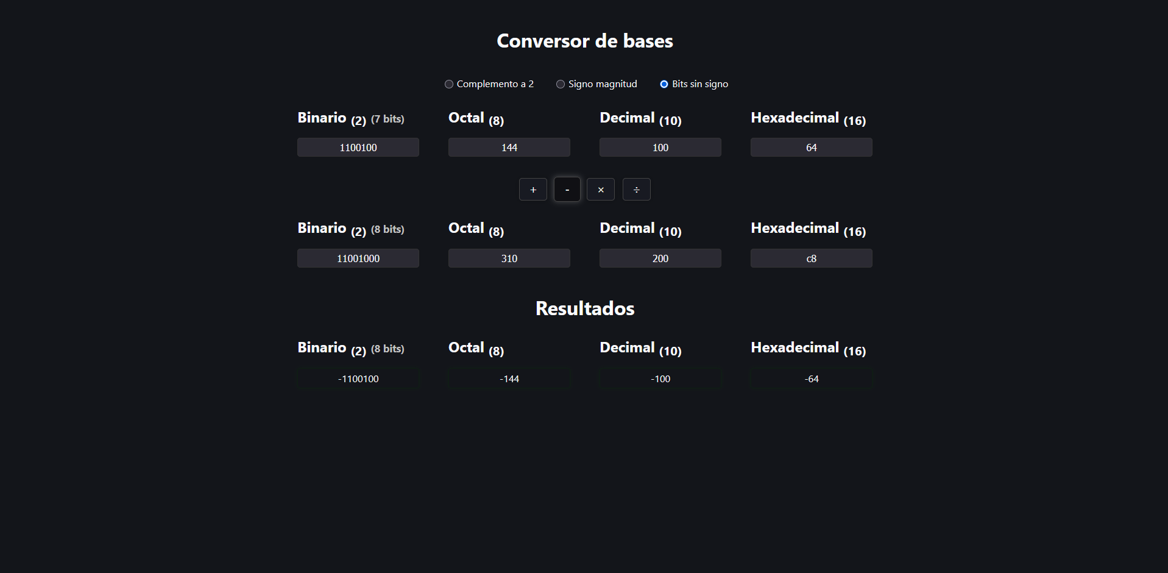Click the first Binario input showing 1100100
This screenshot has width=1168, height=573.
tap(358, 147)
